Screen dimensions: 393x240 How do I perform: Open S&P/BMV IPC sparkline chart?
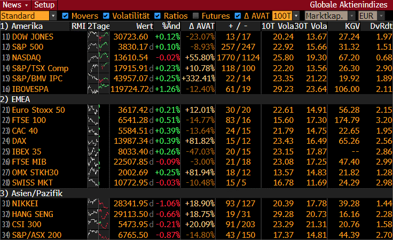click(x=98, y=78)
